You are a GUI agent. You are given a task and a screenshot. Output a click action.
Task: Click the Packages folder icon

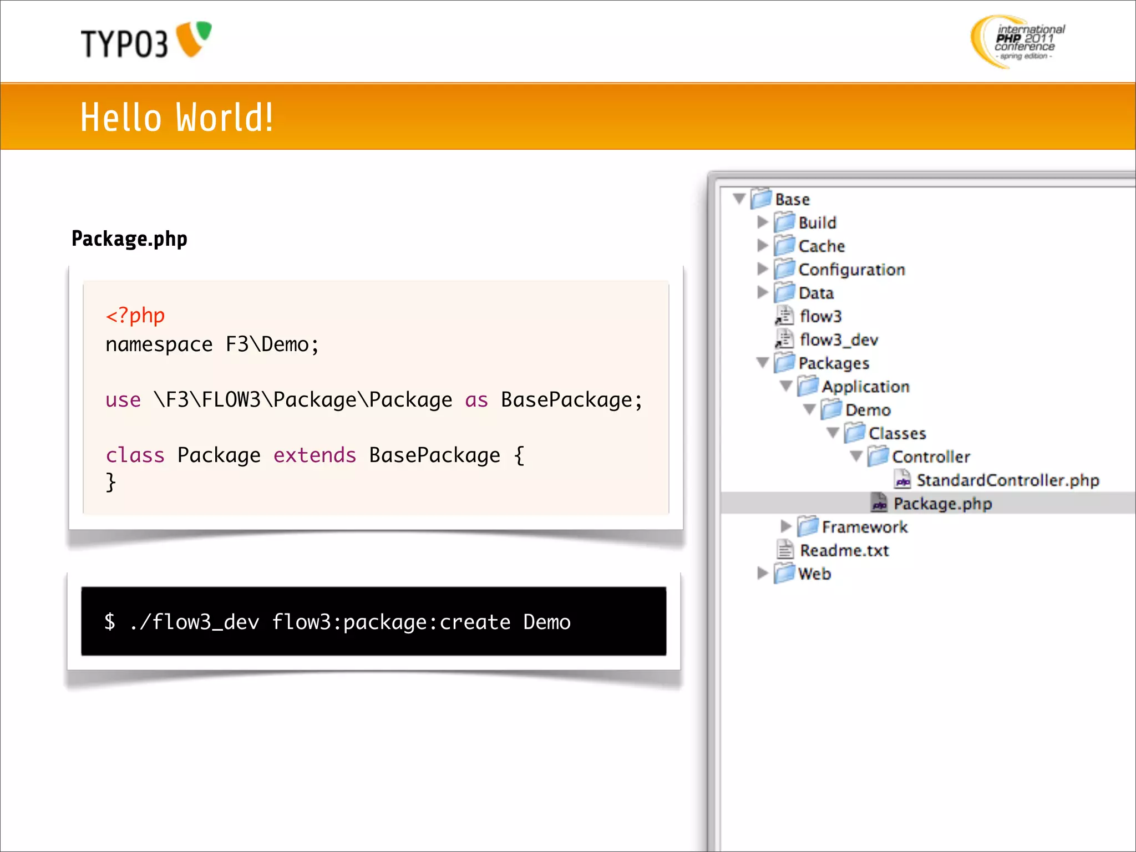pos(784,362)
